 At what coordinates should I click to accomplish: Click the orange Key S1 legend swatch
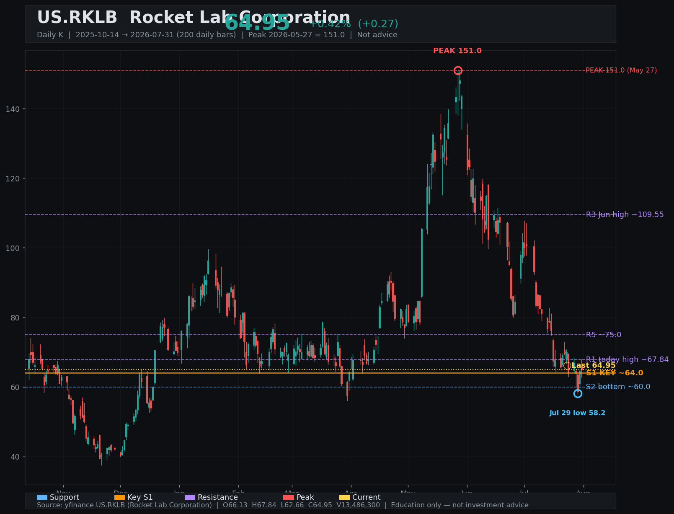click(119, 498)
